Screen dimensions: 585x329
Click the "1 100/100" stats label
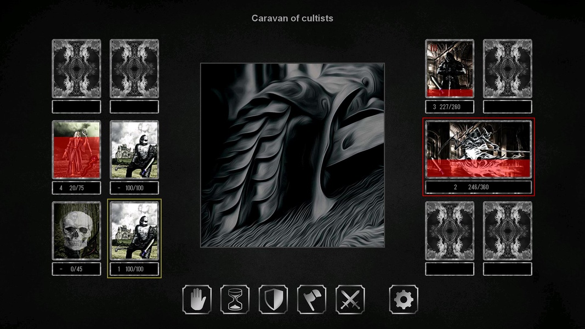click(134, 269)
